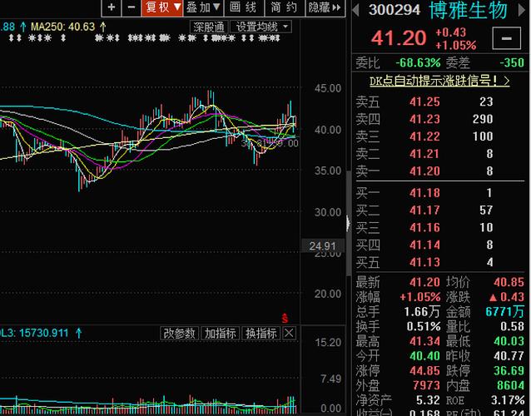
Task: Click 均价 value 40.85
Action: tap(509, 282)
